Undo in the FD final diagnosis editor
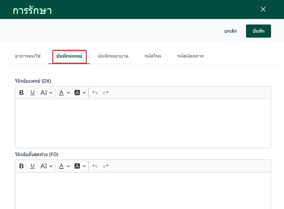The height and width of the screenshot is (209, 284). pyautogui.click(x=95, y=166)
